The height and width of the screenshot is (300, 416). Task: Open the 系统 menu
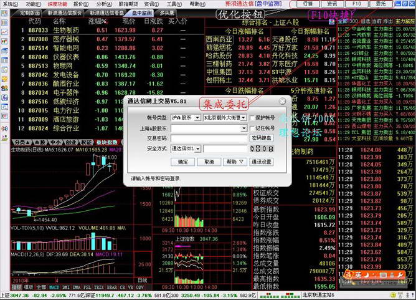click(10, 4)
